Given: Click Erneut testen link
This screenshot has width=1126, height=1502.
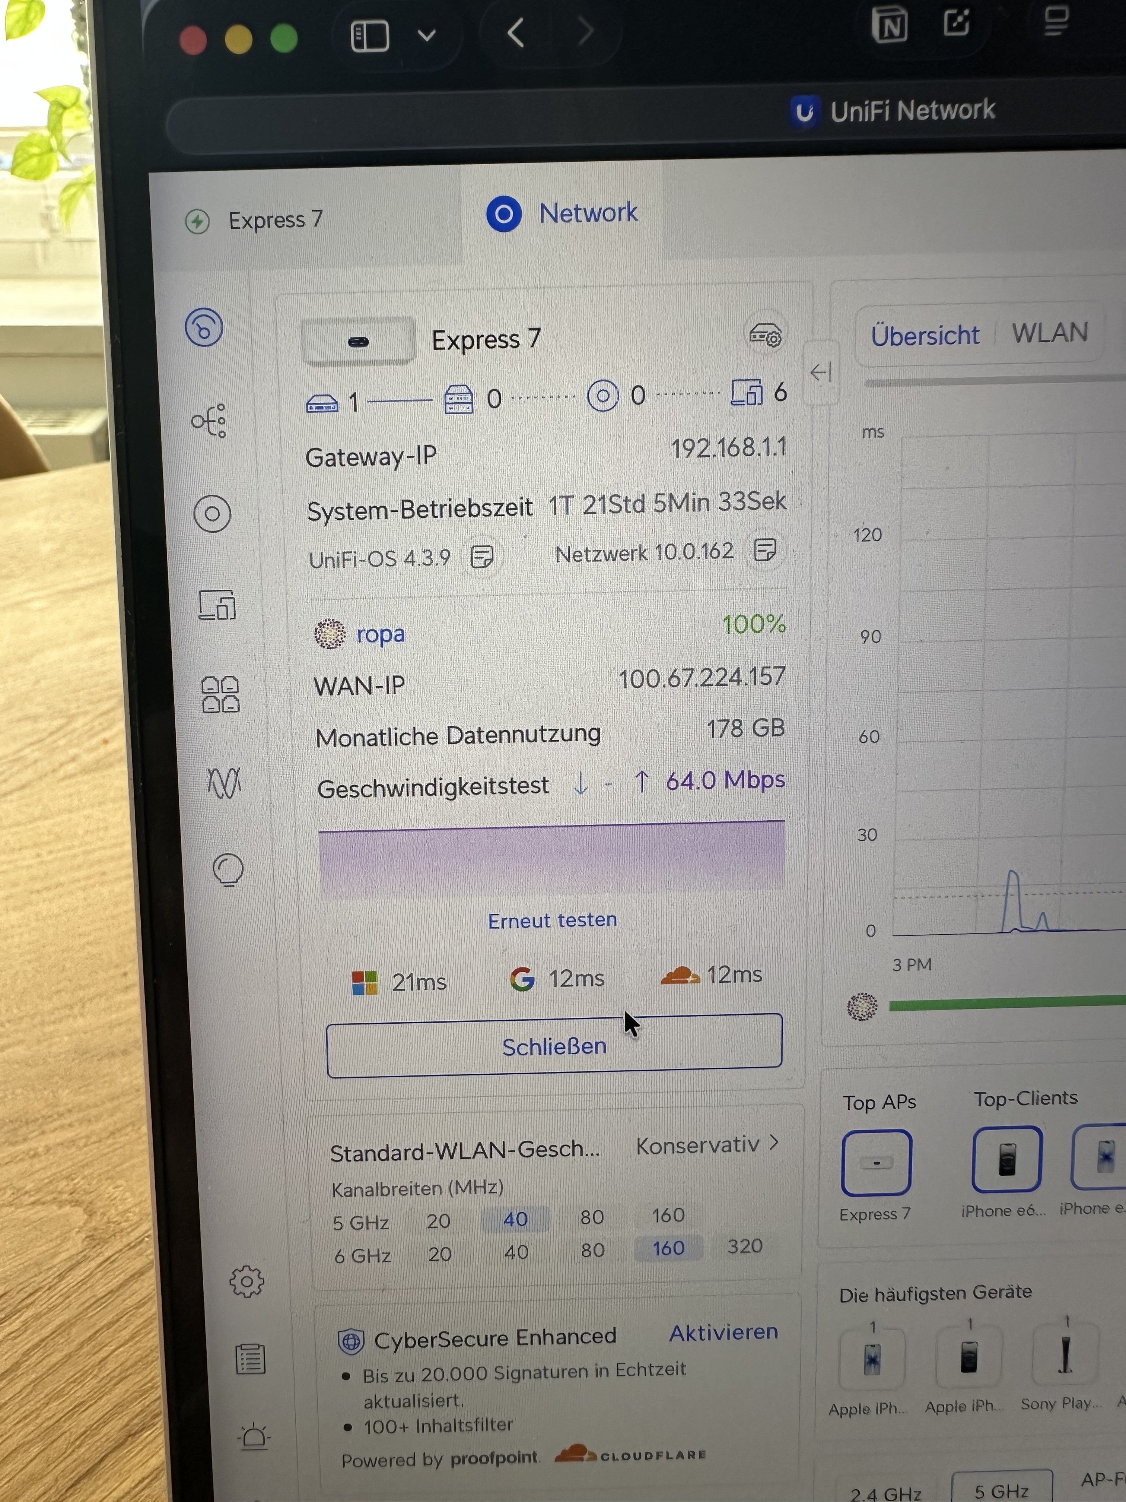Looking at the screenshot, I should (553, 920).
